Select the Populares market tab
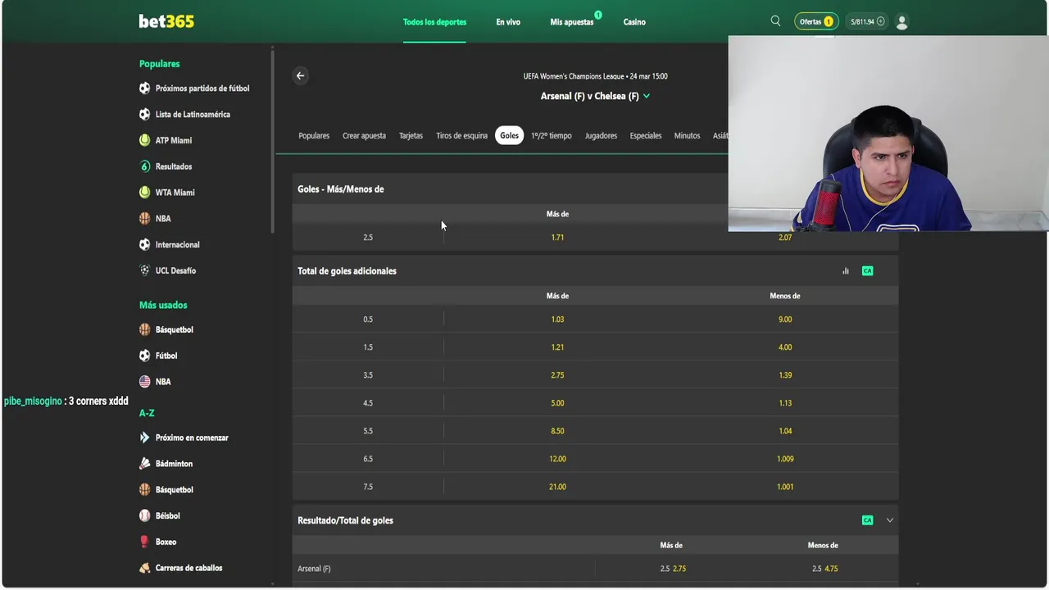Viewport: 1049px width, 590px height. click(314, 136)
